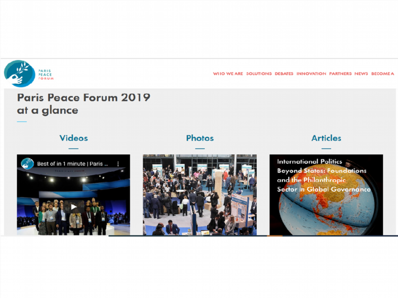This screenshot has height=298, width=398.
Task: Go to the NEWS page
Action: pos(361,74)
